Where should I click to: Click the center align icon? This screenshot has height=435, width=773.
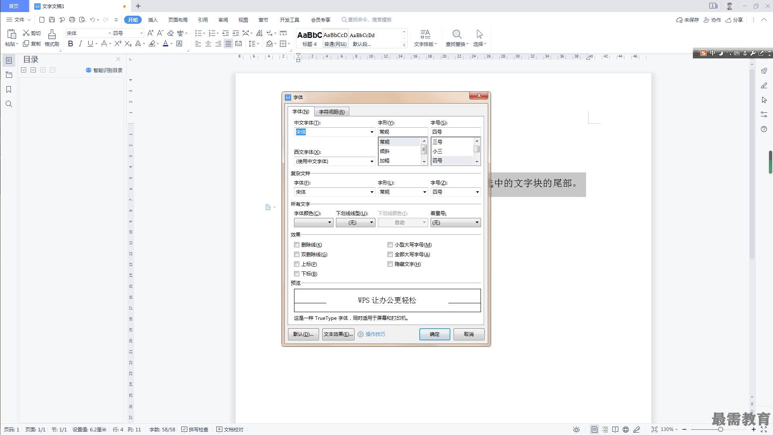[x=208, y=43]
